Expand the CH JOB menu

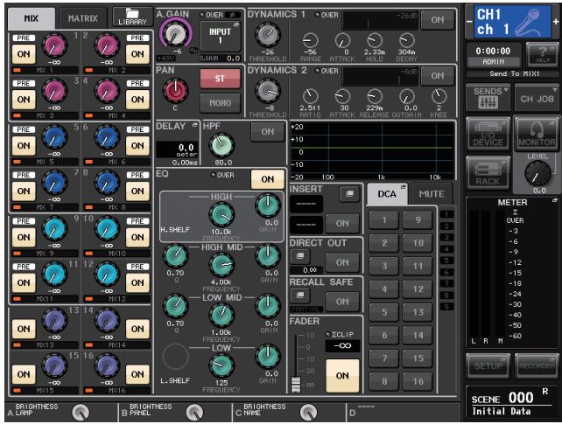click(x=537, y=98)
